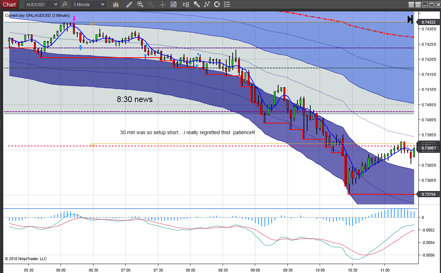Open the 3 Minute interval dropdown

coord(88,4)
